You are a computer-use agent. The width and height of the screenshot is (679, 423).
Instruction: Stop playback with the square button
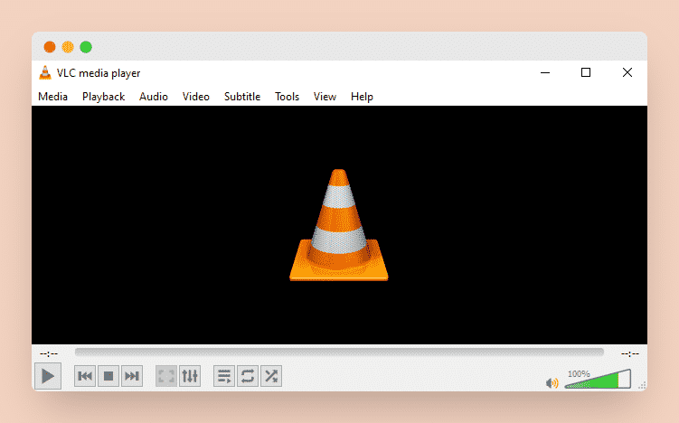tap(108, 376)
